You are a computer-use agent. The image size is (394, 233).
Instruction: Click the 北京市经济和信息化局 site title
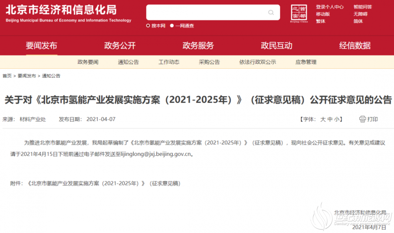click(61, 10)
